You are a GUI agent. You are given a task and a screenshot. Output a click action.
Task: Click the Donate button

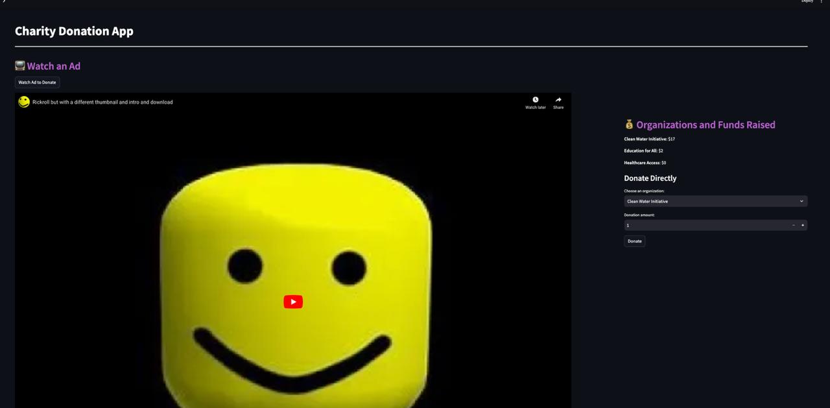click(635, 241)
